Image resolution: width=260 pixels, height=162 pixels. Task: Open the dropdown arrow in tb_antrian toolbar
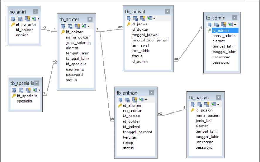click(146, 100)
